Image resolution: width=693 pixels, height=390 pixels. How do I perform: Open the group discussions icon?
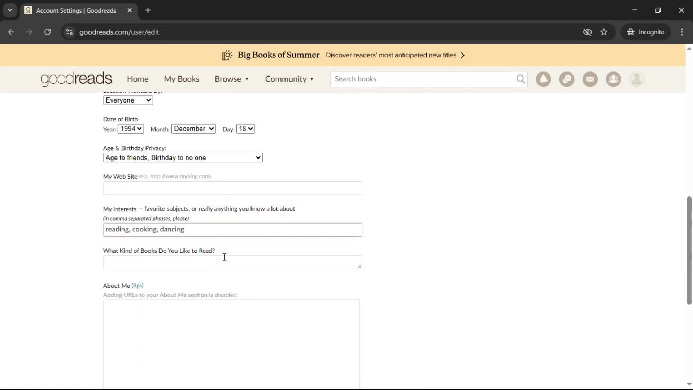(567, 79)
